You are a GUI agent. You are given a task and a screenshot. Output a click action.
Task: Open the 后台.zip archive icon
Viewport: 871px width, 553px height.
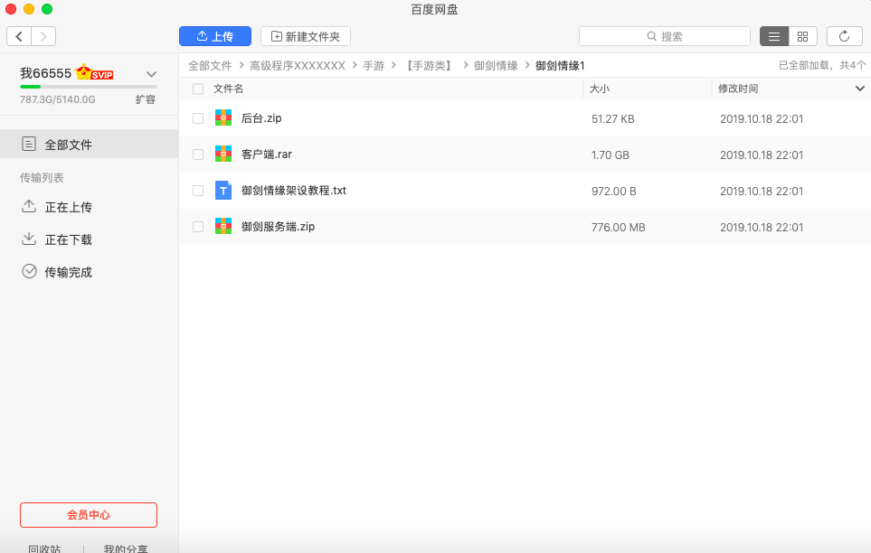point(223,117)
